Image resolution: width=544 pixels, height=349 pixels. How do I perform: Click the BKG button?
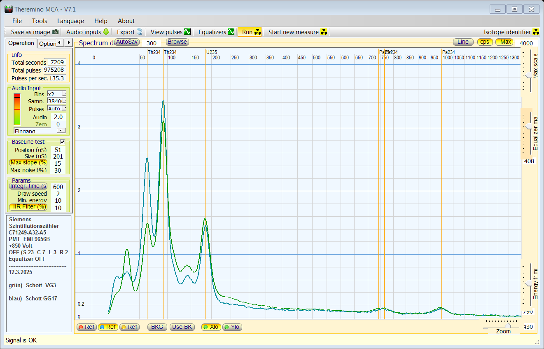[x=157, y=327]
